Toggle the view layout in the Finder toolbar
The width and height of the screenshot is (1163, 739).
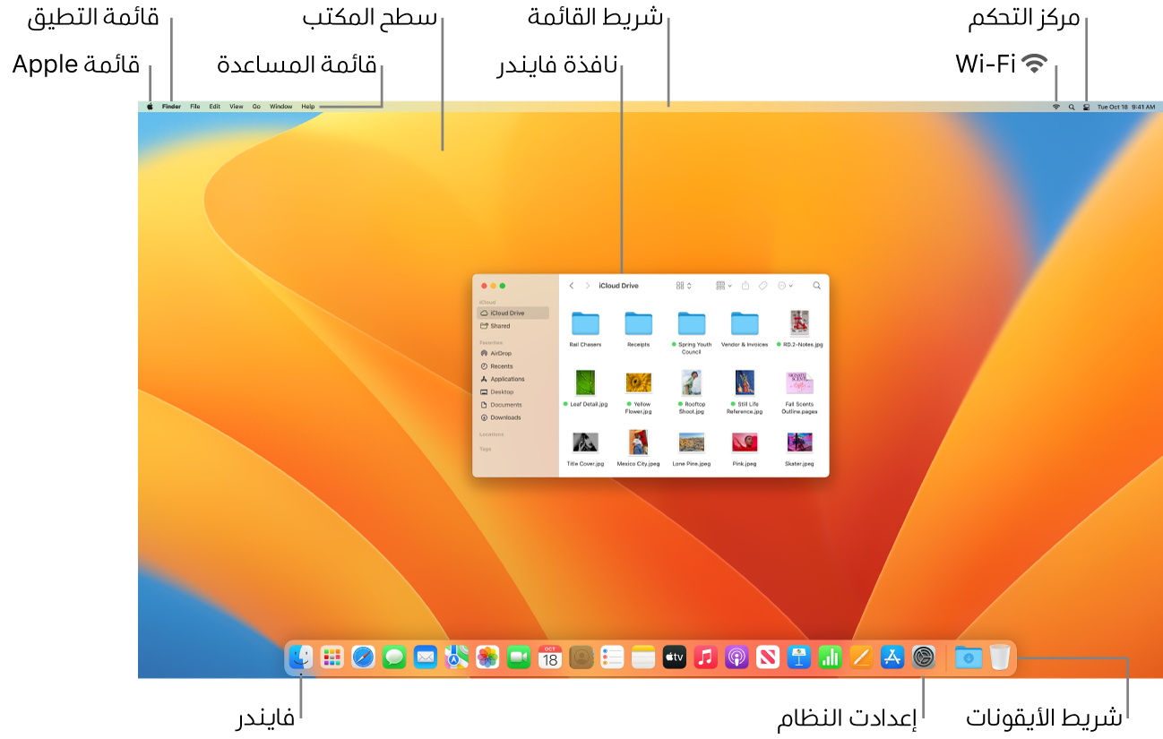(681, 285)
